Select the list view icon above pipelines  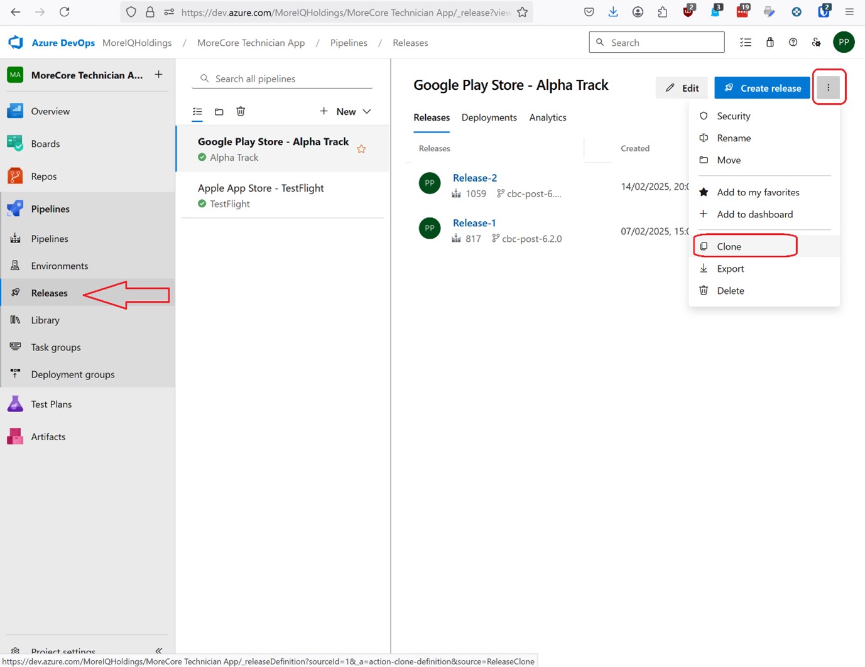[x=197, y=112]
